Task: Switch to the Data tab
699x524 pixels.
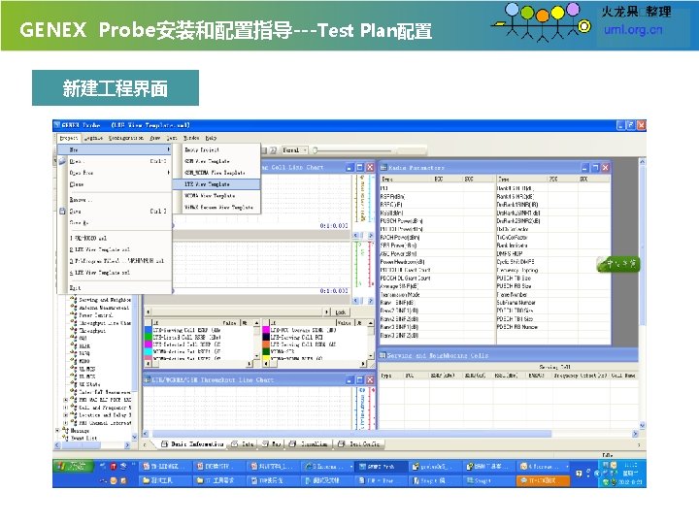Action: 243,443
